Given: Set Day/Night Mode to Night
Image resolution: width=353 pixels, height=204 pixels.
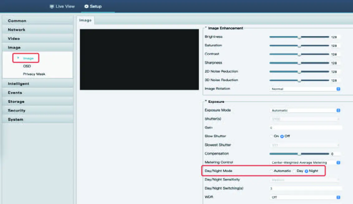Looking at the screenshot, I should coord(307,171).
